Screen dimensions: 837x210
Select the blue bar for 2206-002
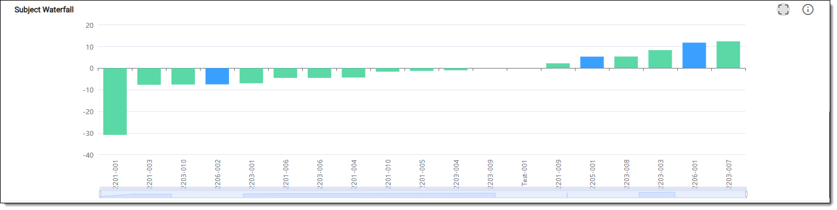(x=217, y=76)
